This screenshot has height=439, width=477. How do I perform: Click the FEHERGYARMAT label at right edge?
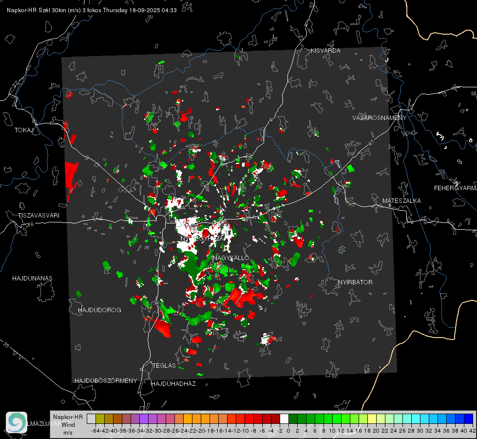tap(455, 188)
